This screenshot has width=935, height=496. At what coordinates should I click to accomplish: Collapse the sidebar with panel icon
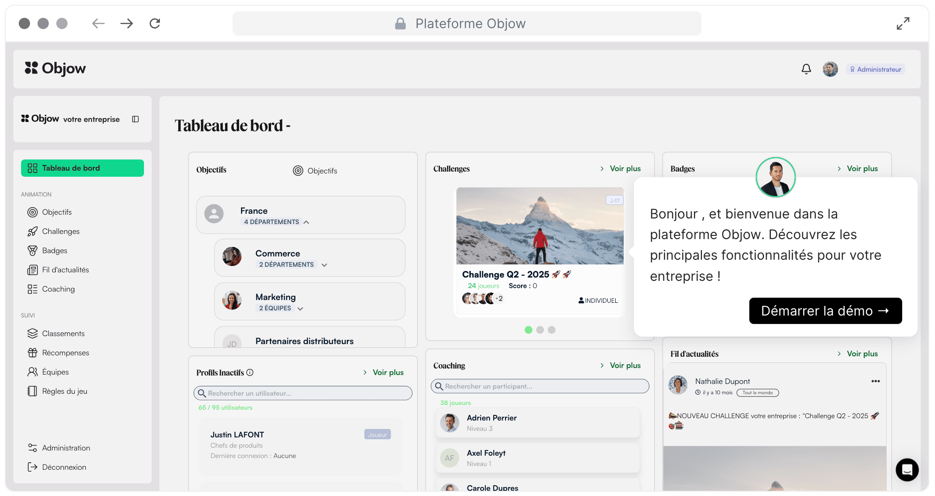136,119
